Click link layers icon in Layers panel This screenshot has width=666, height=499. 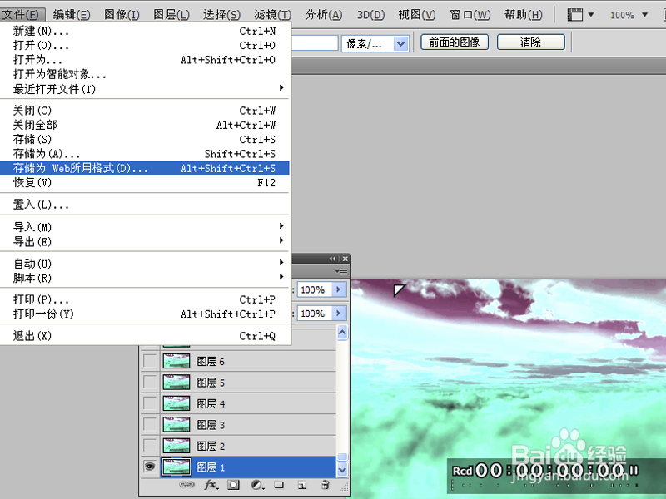(186, 484)
